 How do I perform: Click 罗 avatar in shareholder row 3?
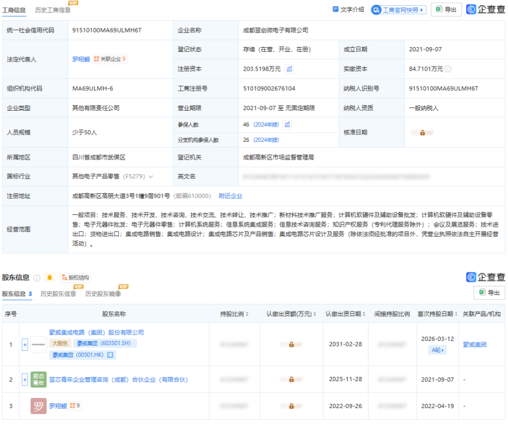point(38,406)
